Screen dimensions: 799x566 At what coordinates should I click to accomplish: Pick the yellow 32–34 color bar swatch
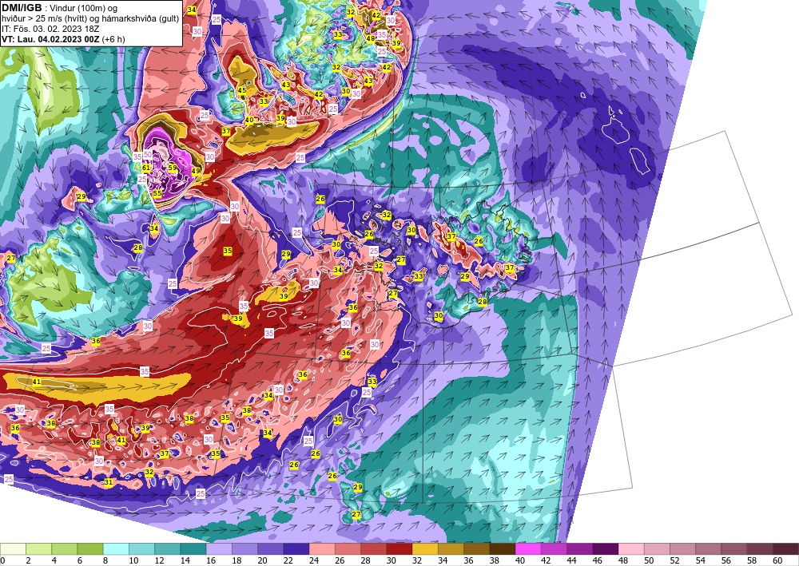coord(425,548)
